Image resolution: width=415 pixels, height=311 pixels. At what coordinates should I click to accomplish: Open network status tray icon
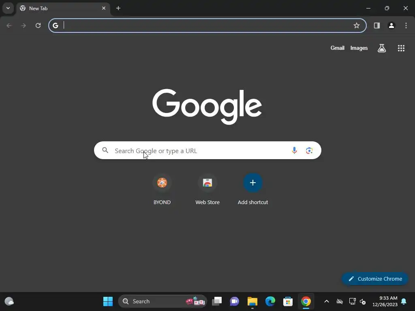pyautogui.click(x=352, y=301)
